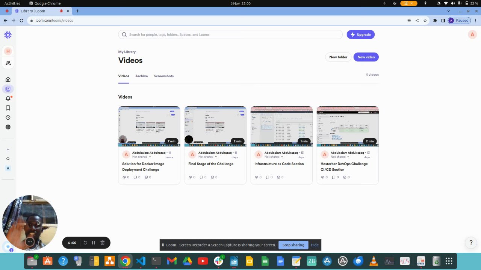Click the '4 videos' count text
This screenshot has height=270, width=481.
[372, 75]
